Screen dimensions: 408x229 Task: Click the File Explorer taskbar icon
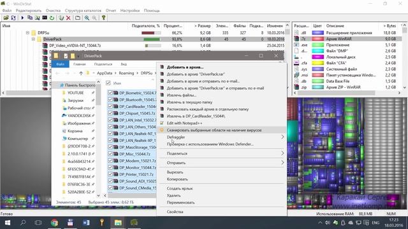(118, 223)
